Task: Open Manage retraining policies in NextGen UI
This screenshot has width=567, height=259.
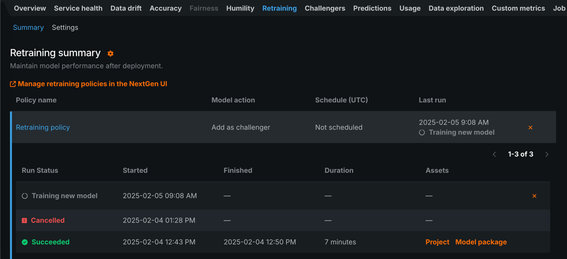Action: pos(92,84)
